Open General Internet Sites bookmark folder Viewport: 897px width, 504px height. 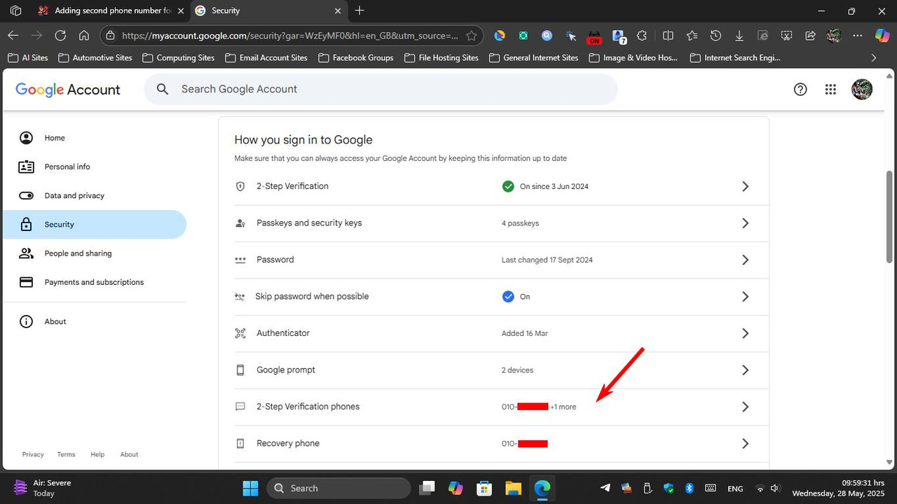533,57
